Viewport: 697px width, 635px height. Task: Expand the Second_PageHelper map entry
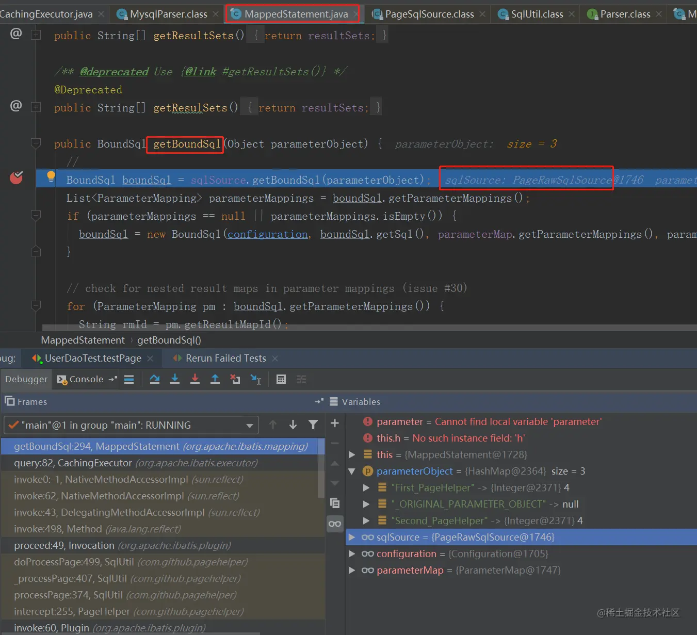point(366,520)
